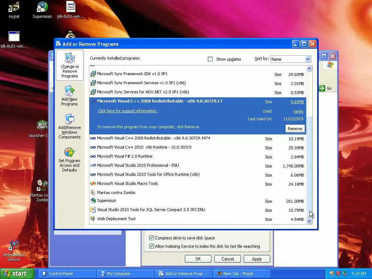Uncheck Compress drive to save disk space
The height and width of the screenshot is (279, 372).
tap(151, 238)
